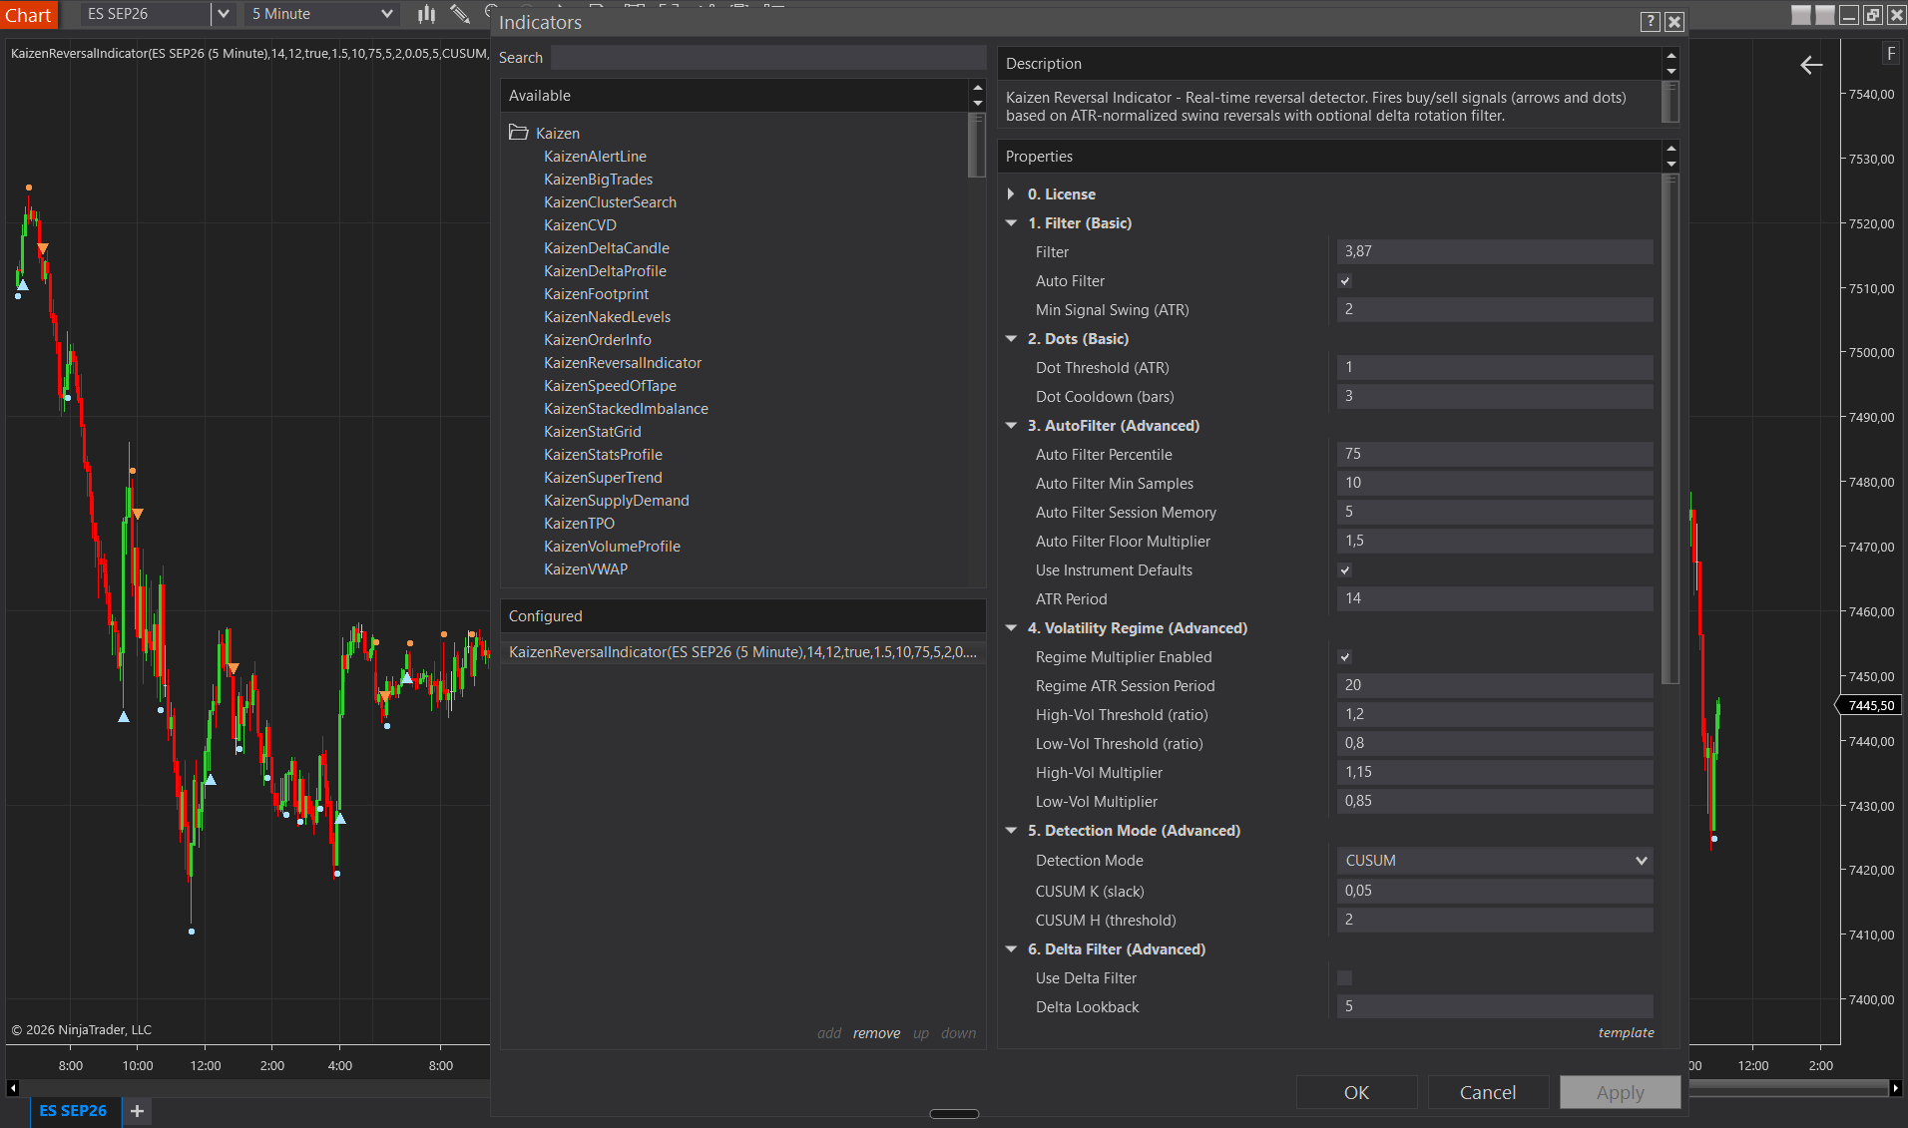Select KaizenStackedImbalance indicator
Image resolution: width=1908 pixels, height=1128 pixels.
coord(626,409)
